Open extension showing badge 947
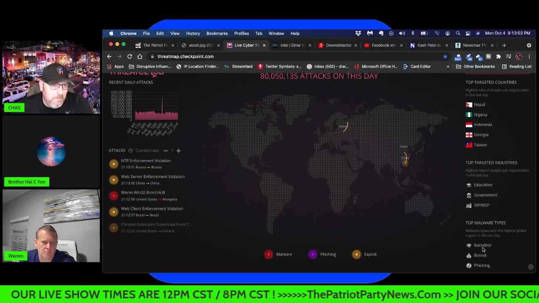 click(459, 57)
